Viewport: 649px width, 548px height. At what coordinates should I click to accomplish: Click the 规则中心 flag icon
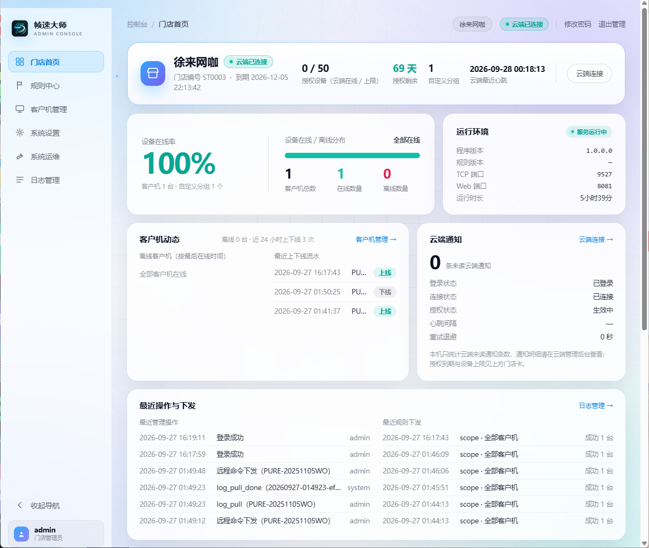click(x=20, y=85)
